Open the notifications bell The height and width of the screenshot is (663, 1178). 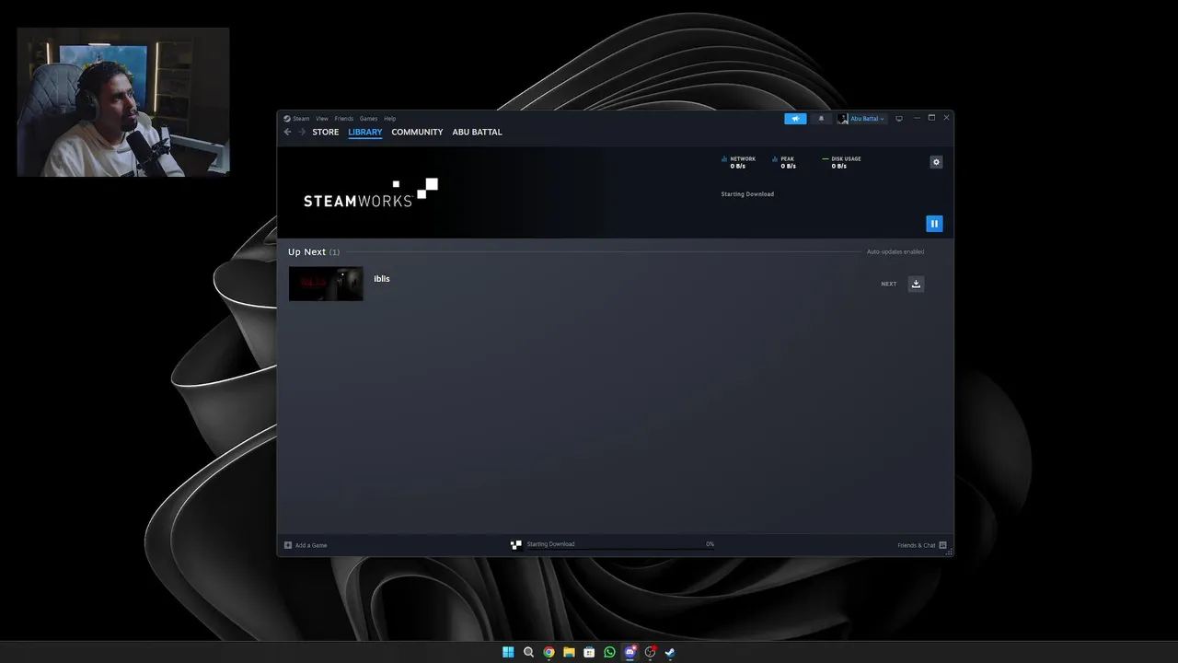[821, 119]
